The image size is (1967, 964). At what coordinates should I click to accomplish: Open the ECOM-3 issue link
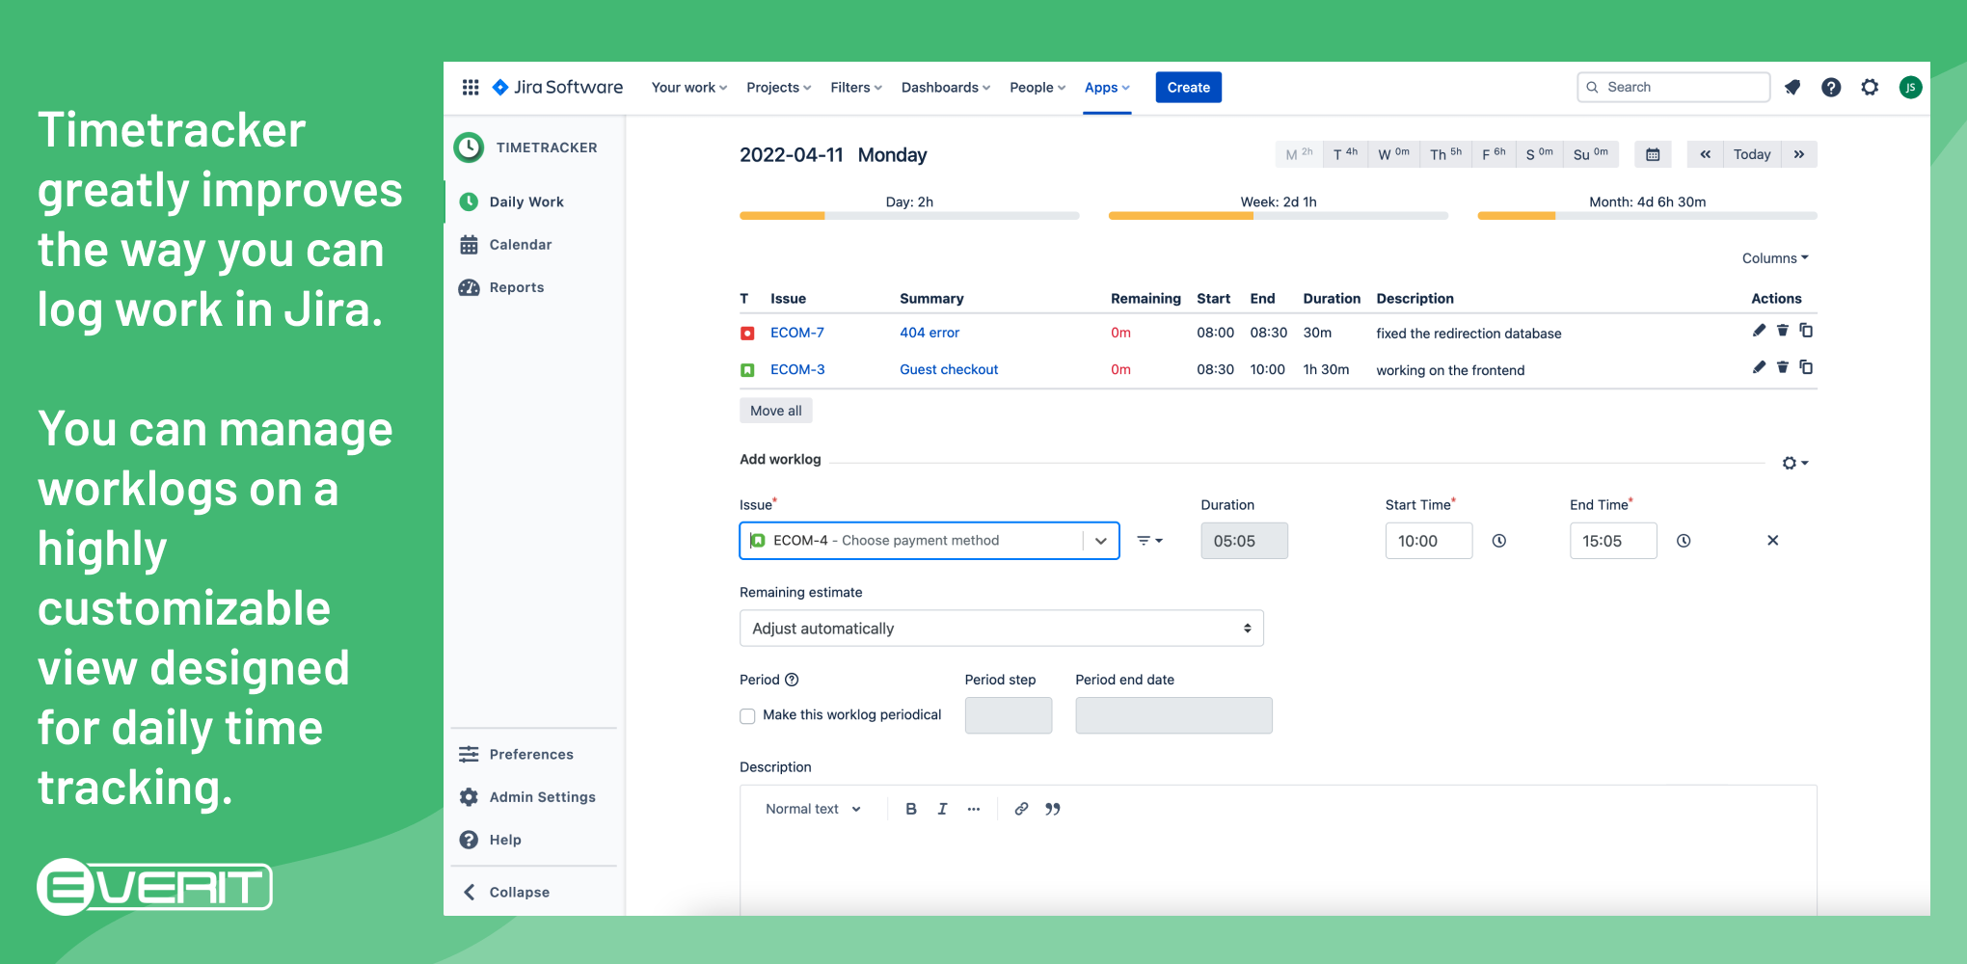coord(797,369)
